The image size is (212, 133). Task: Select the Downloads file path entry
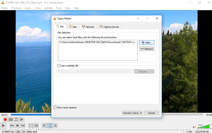(97, 42)
